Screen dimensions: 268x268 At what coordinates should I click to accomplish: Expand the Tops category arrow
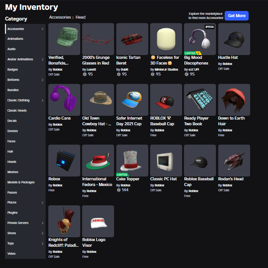[43, 243]
